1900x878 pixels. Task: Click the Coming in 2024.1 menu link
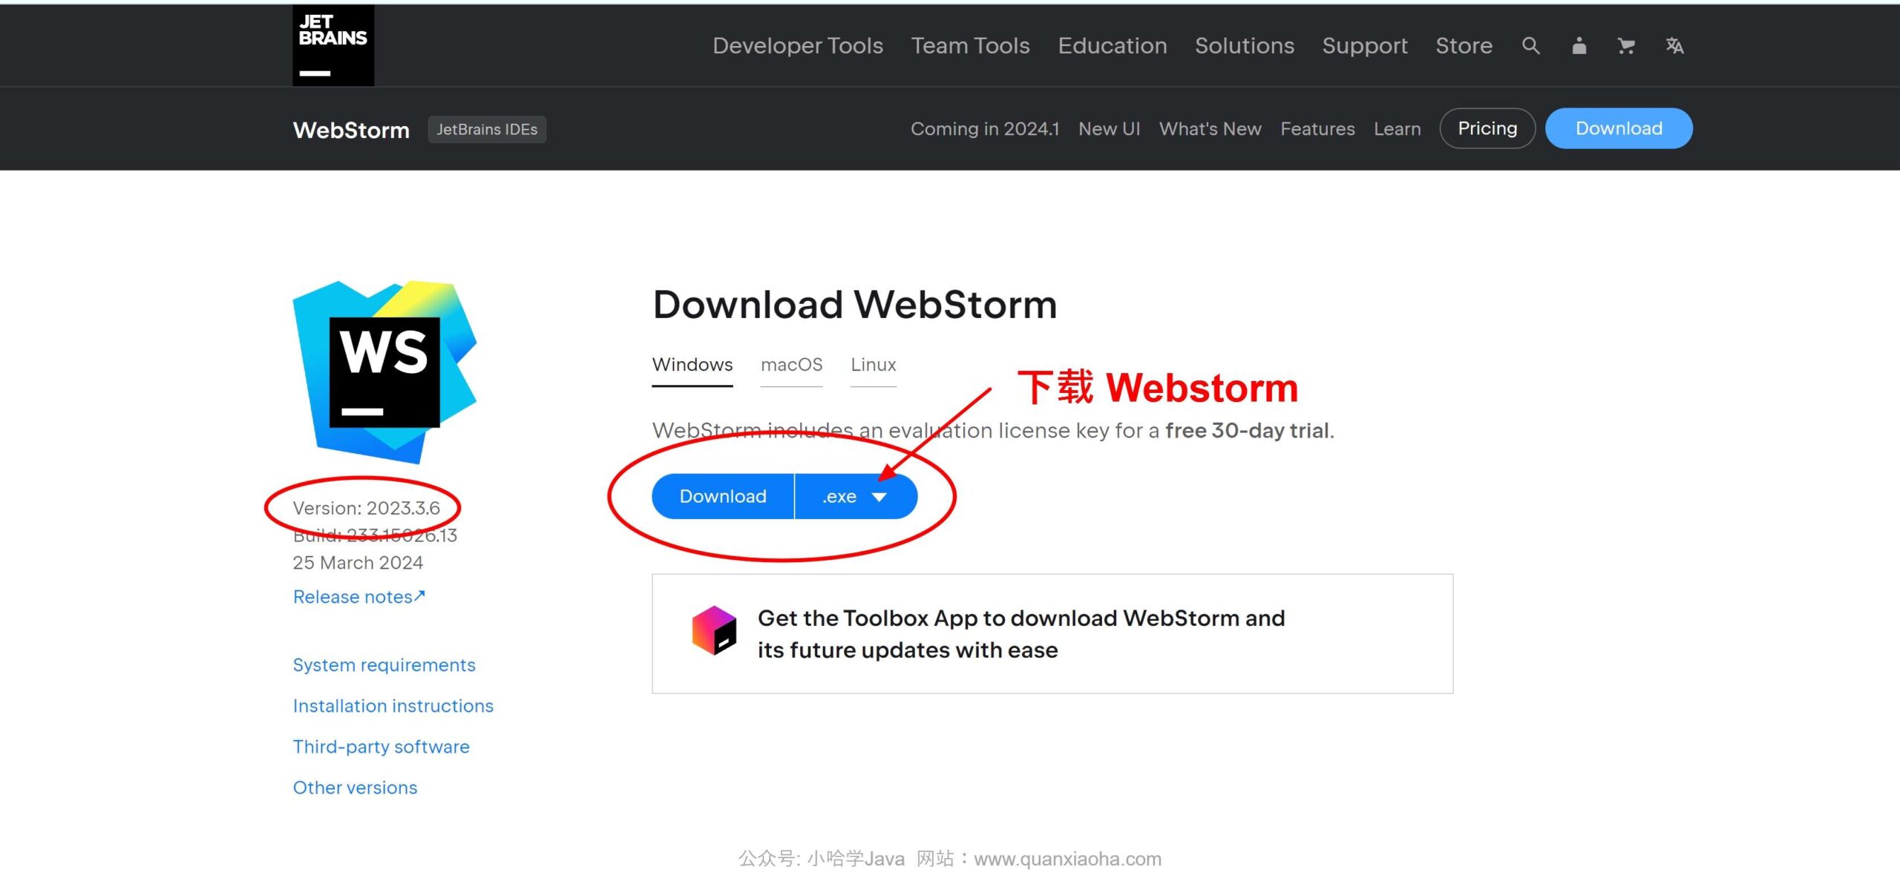coord(986,127)
